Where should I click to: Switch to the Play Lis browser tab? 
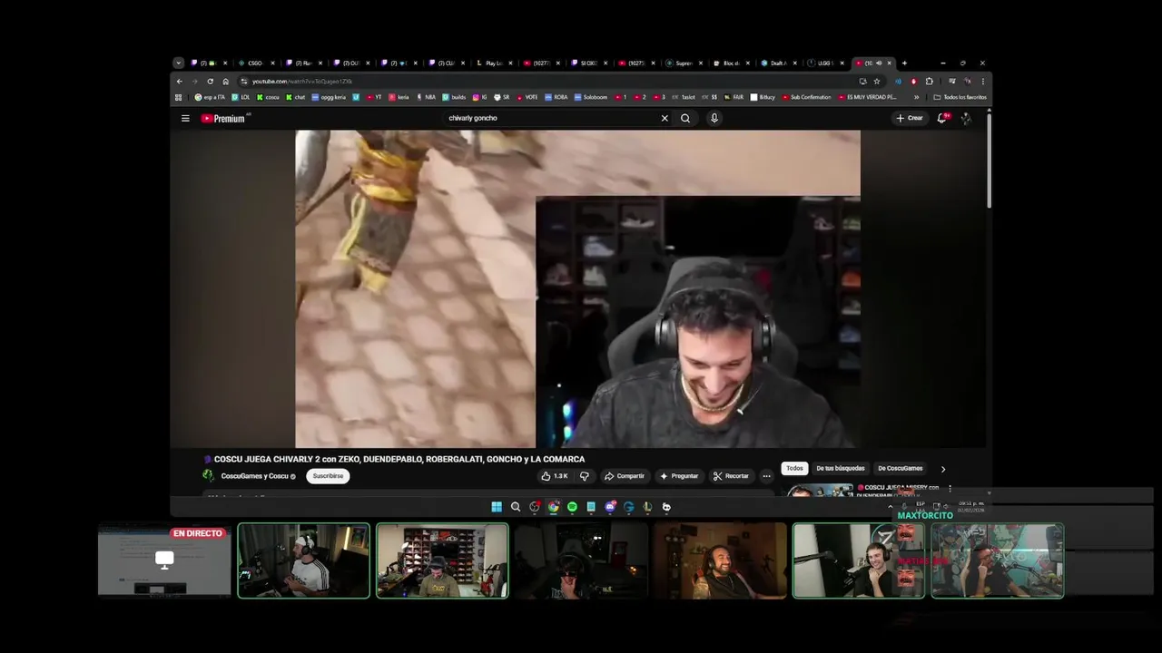[493, 63]
